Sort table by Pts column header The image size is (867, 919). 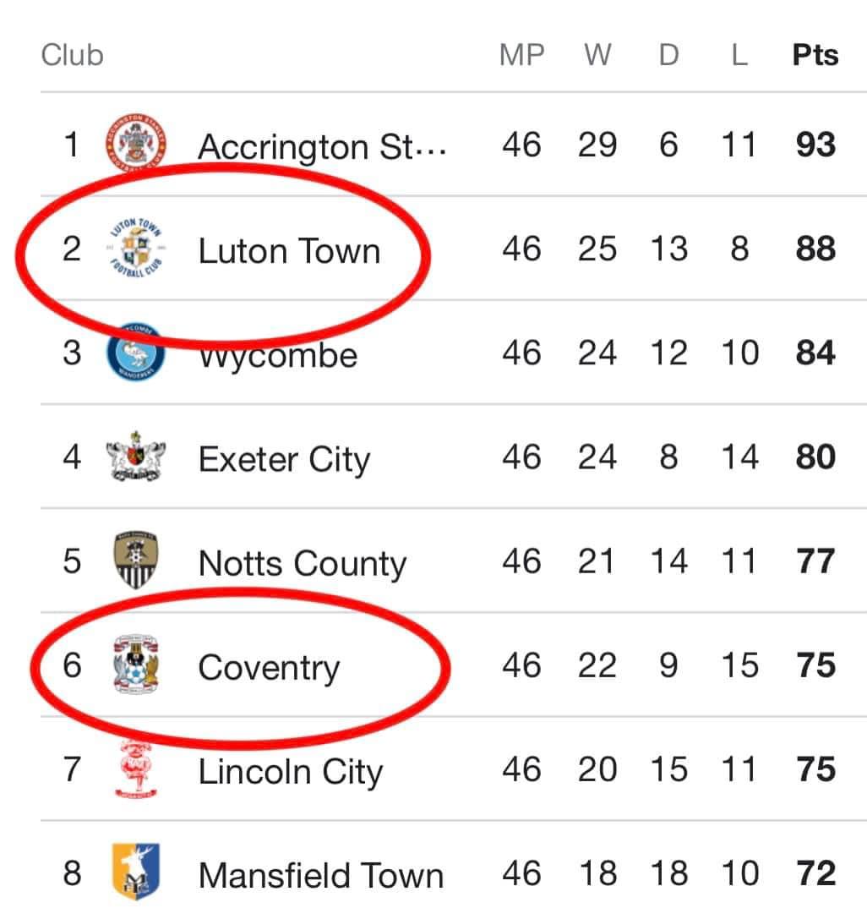click(x=815, y=56)
